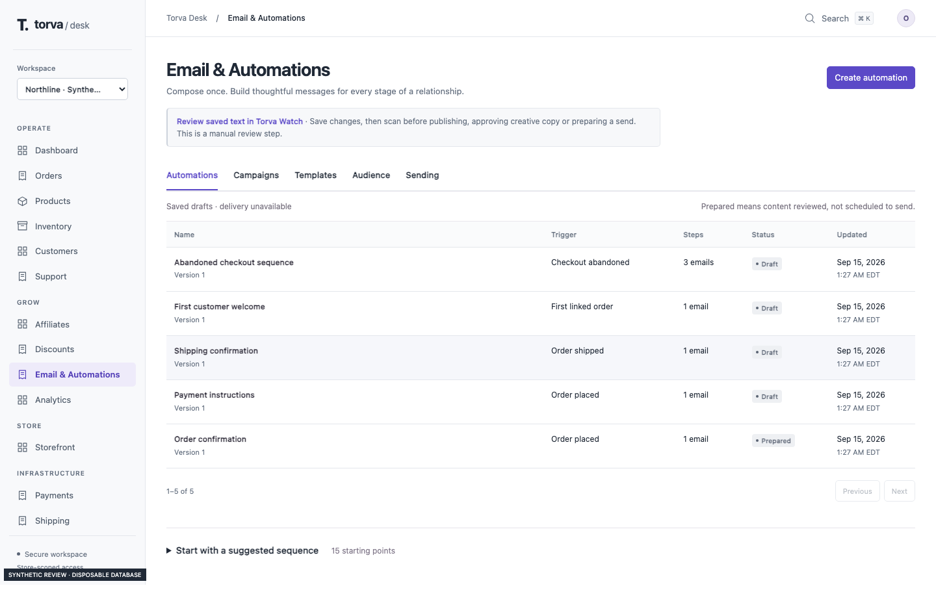
Task: Click the 1–5 of 5 pagination count
Action: (x=180, y=491)
